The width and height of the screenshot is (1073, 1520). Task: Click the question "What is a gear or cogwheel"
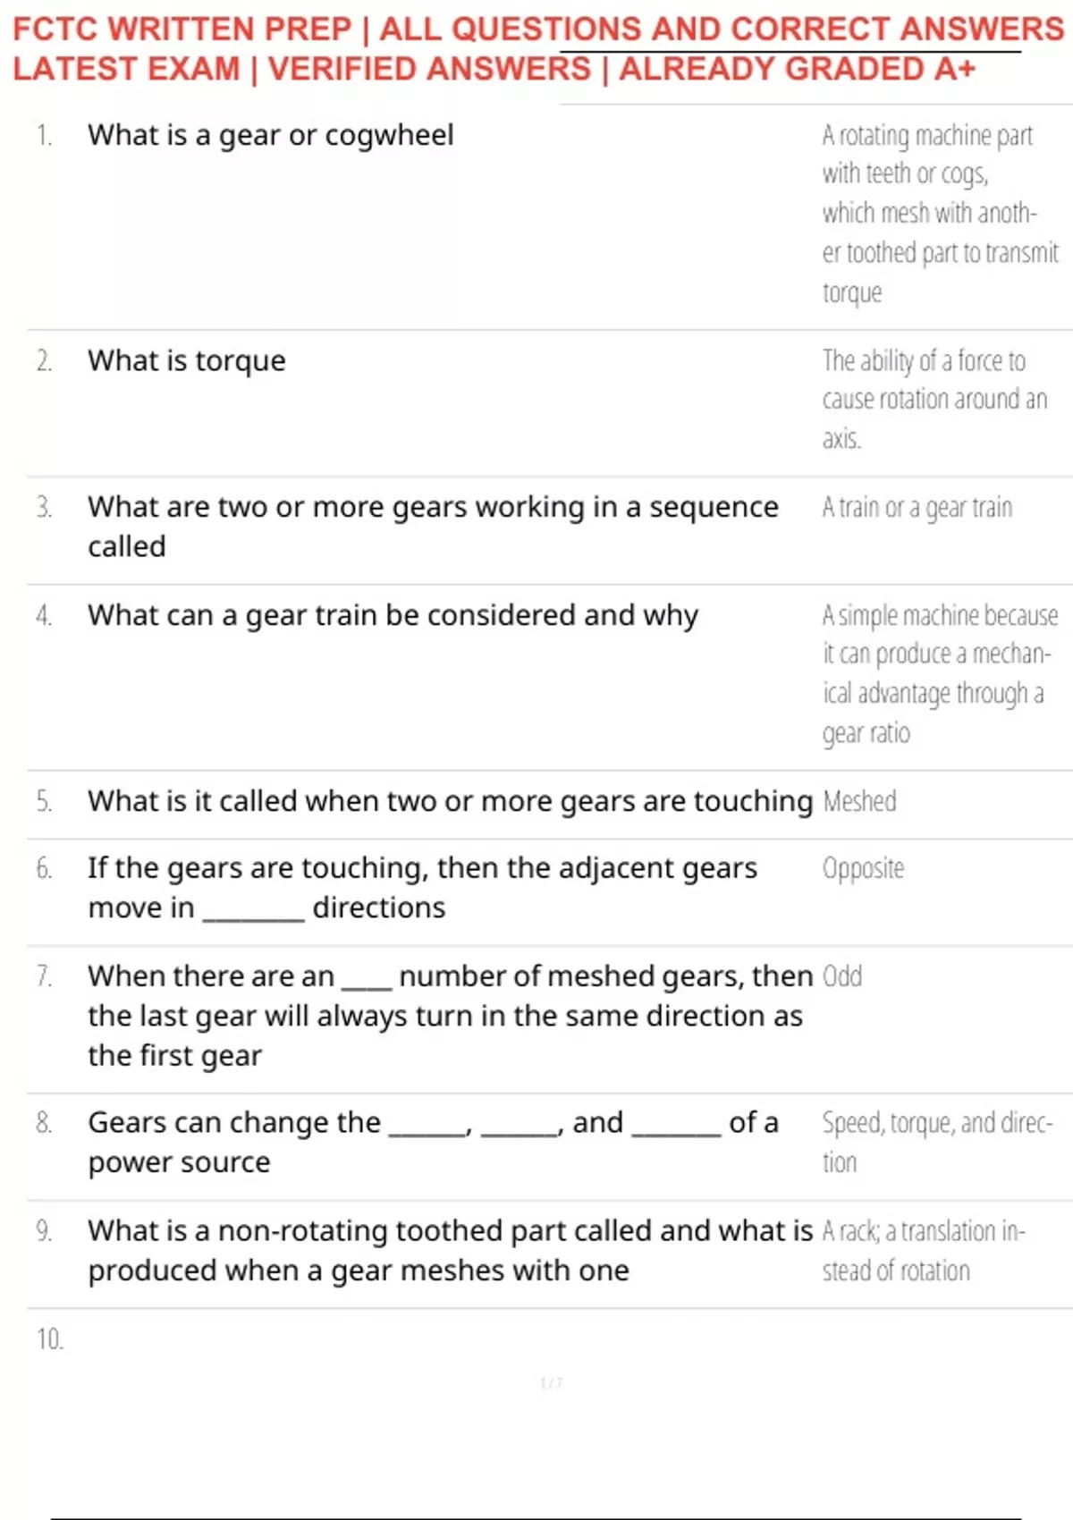(x=270, y=135)
